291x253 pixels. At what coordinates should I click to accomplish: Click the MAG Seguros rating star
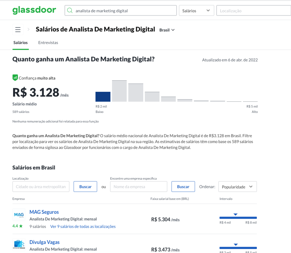click(21, 227)
